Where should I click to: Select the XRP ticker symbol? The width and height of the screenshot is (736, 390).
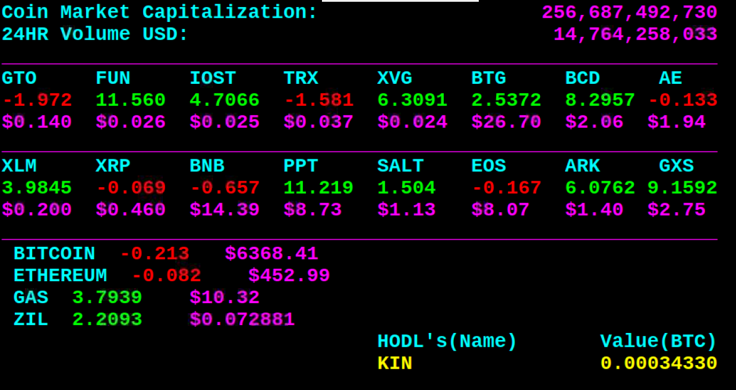click(112, 165)
